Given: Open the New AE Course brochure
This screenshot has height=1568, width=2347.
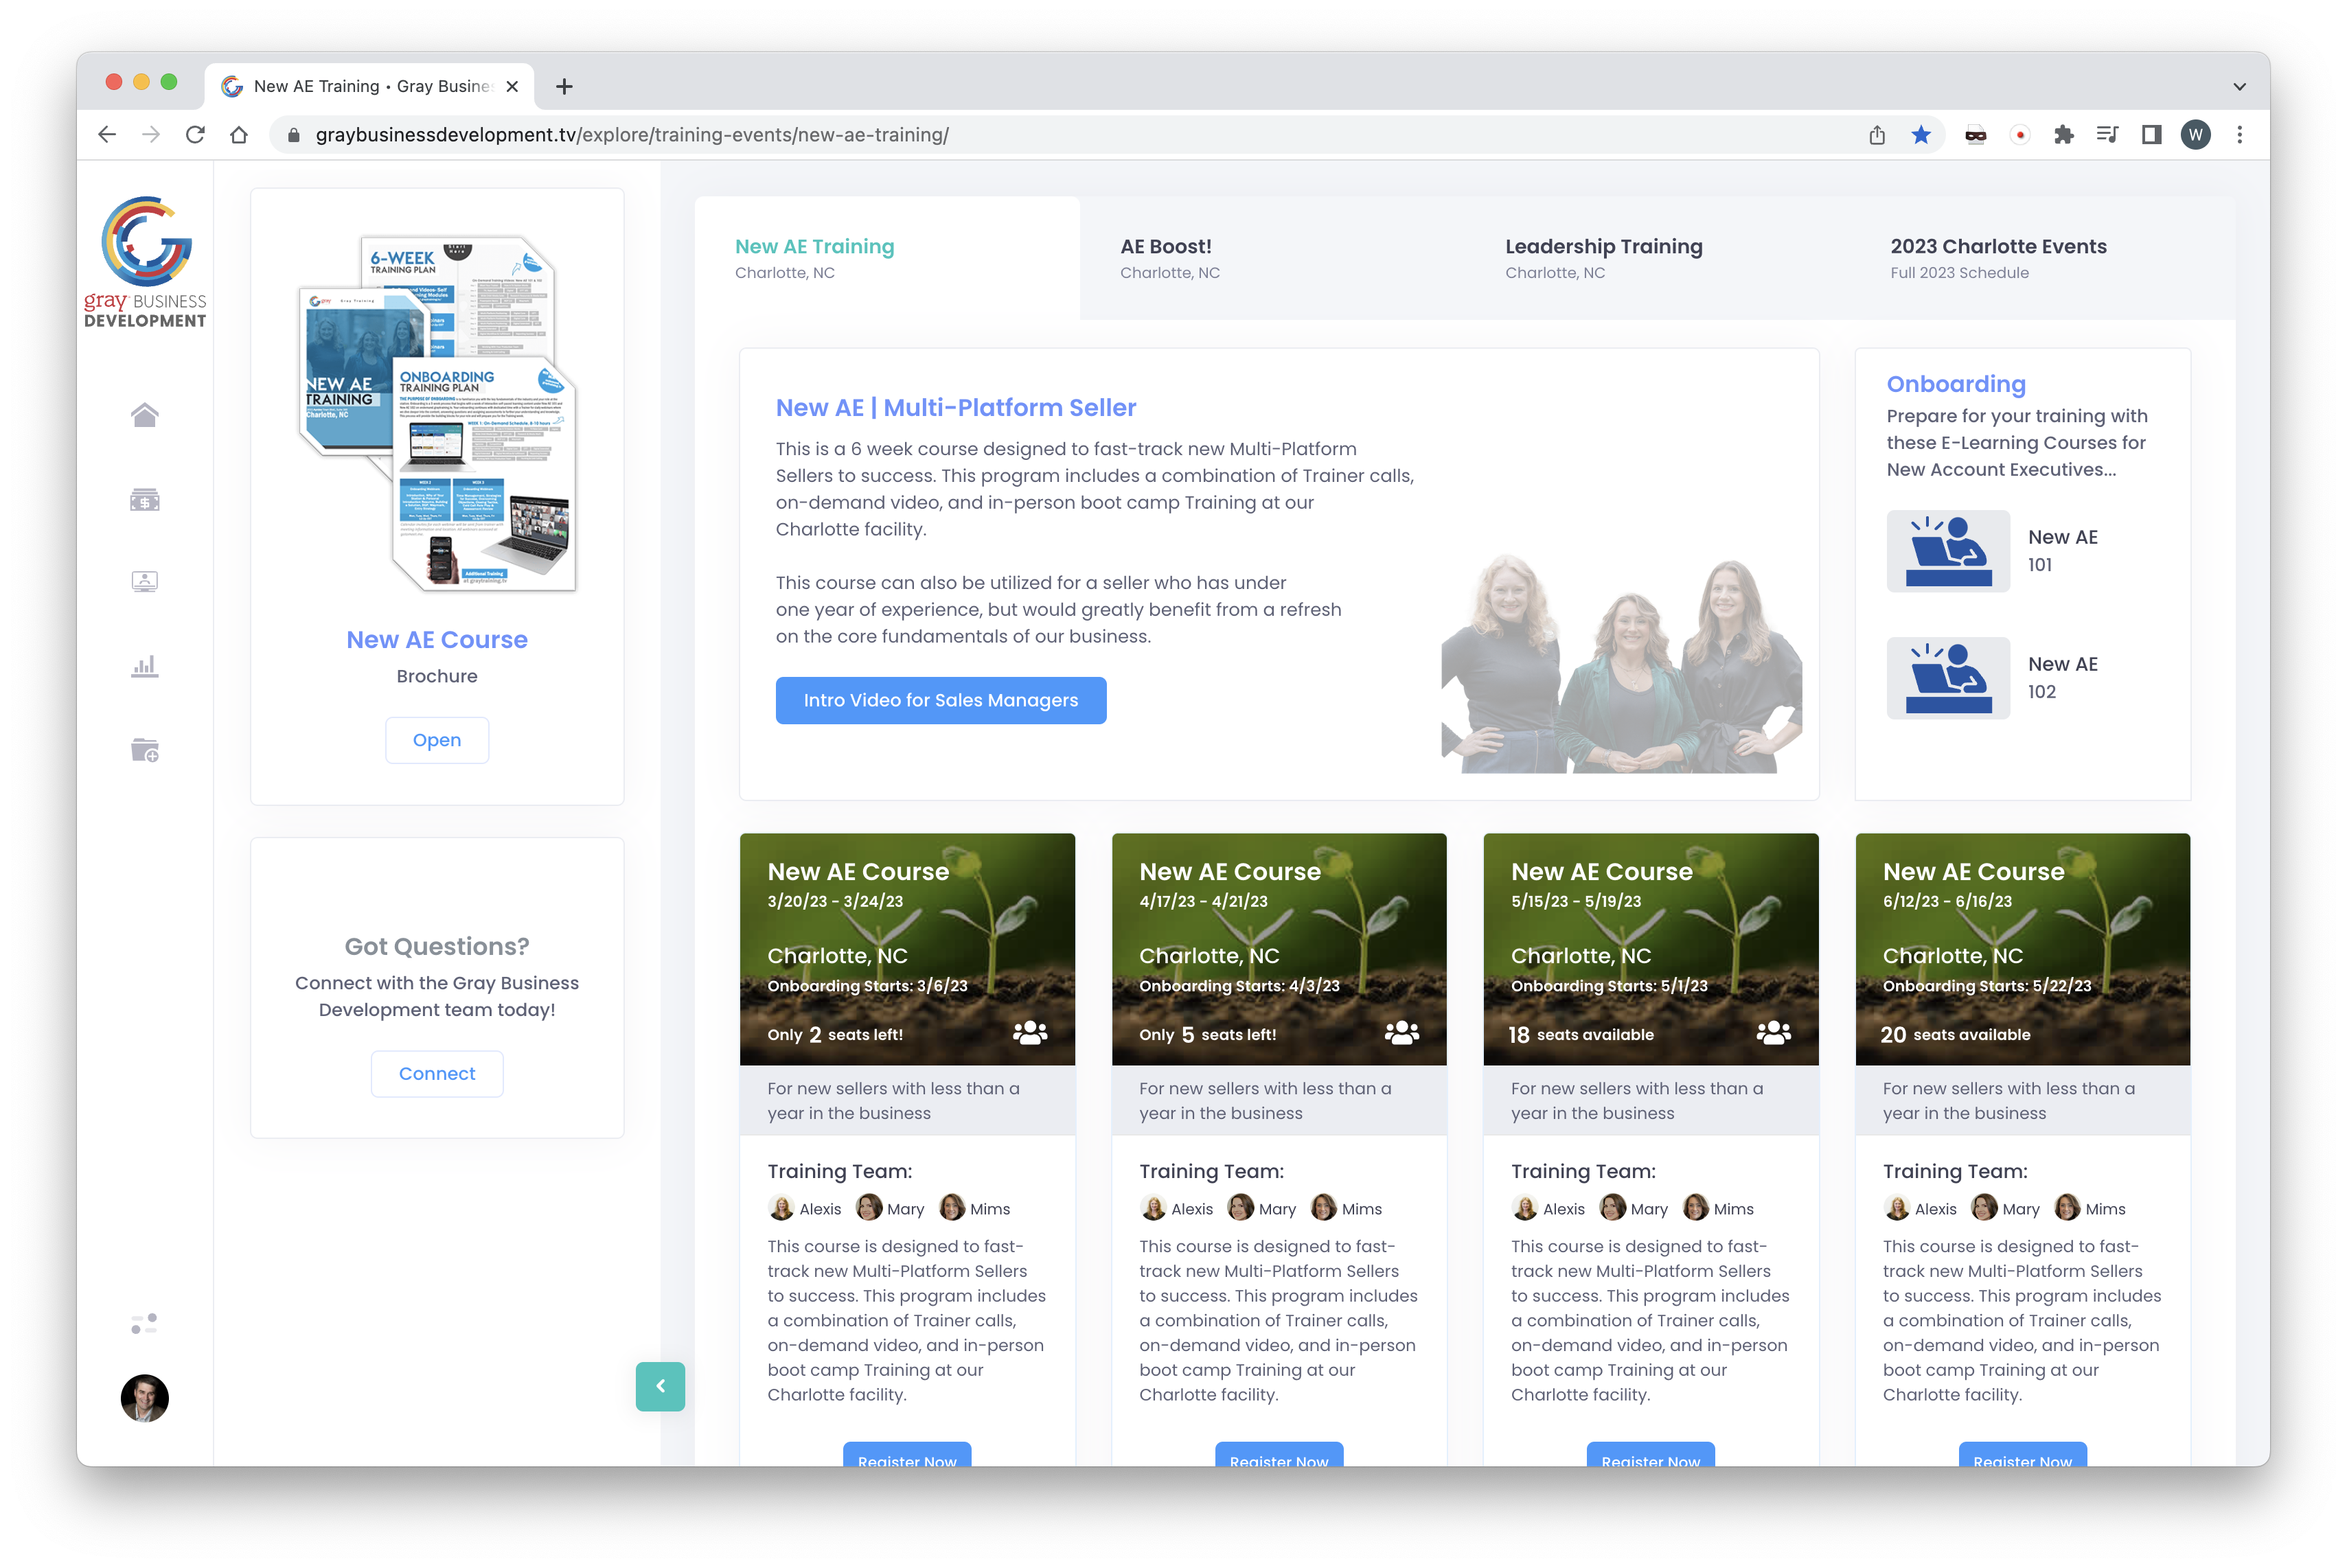Looking at the screenshot, I should [x=437, y=740].
